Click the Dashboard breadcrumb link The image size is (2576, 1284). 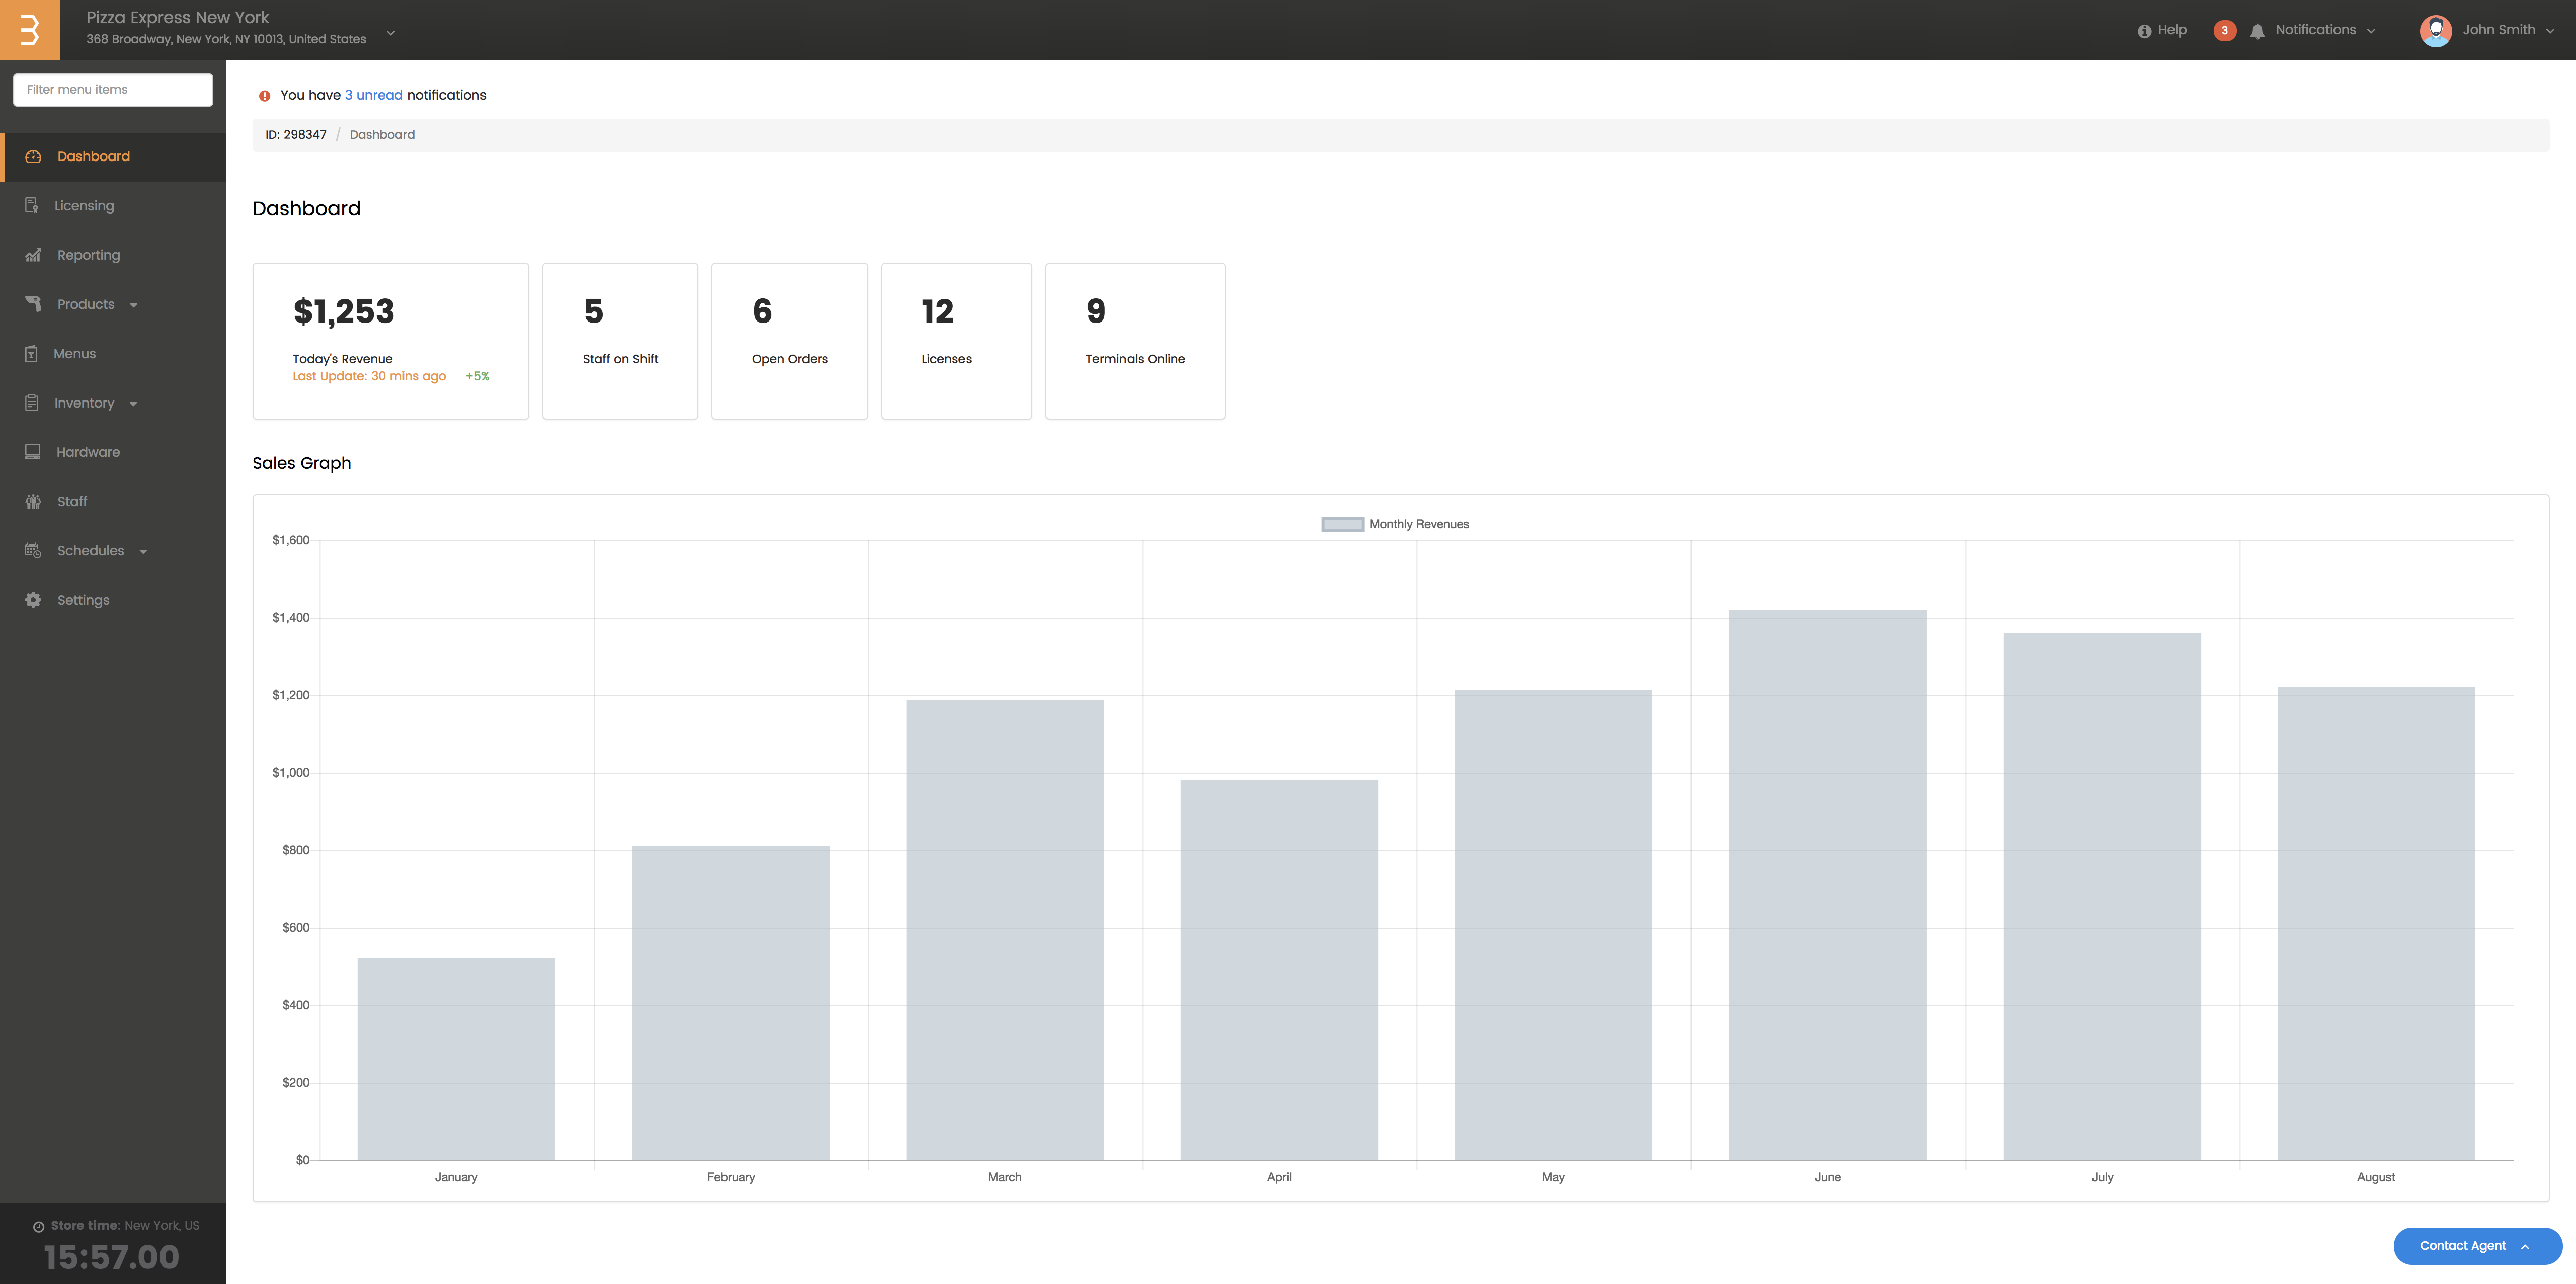click(382, 135)
